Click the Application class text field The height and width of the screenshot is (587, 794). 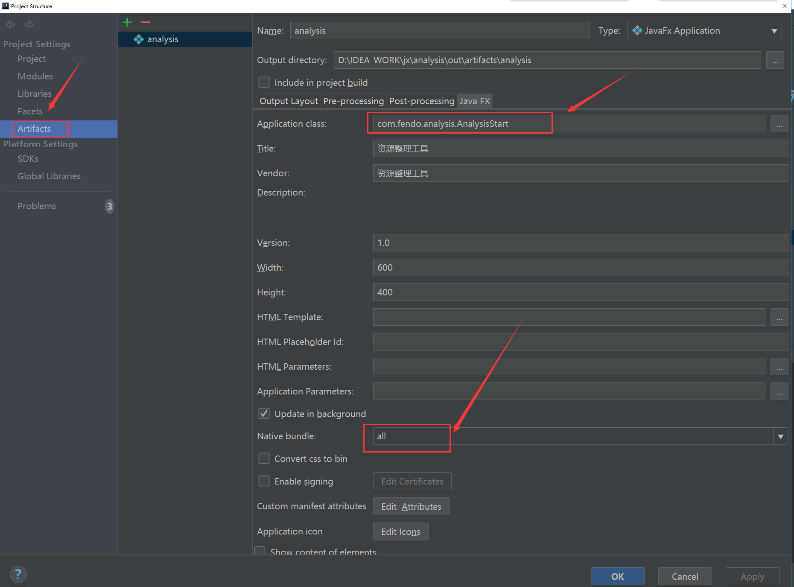[569, 124]
